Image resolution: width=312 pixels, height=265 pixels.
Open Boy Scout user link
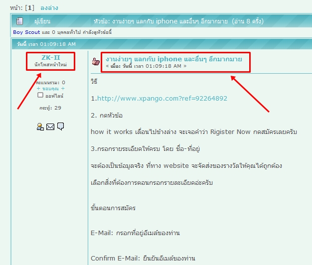click(x=26, y=32)
